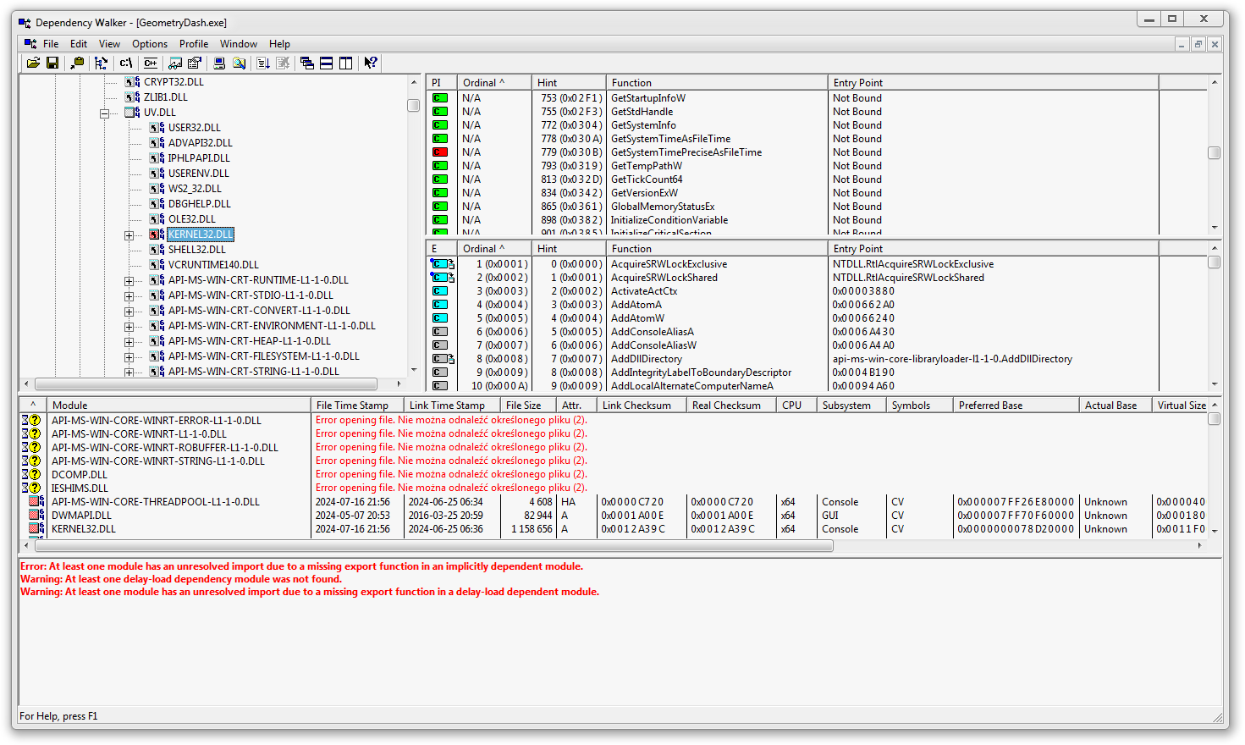Sort by Link Checksum column header
The image size is (1245, 745).
tap(642, 406)
